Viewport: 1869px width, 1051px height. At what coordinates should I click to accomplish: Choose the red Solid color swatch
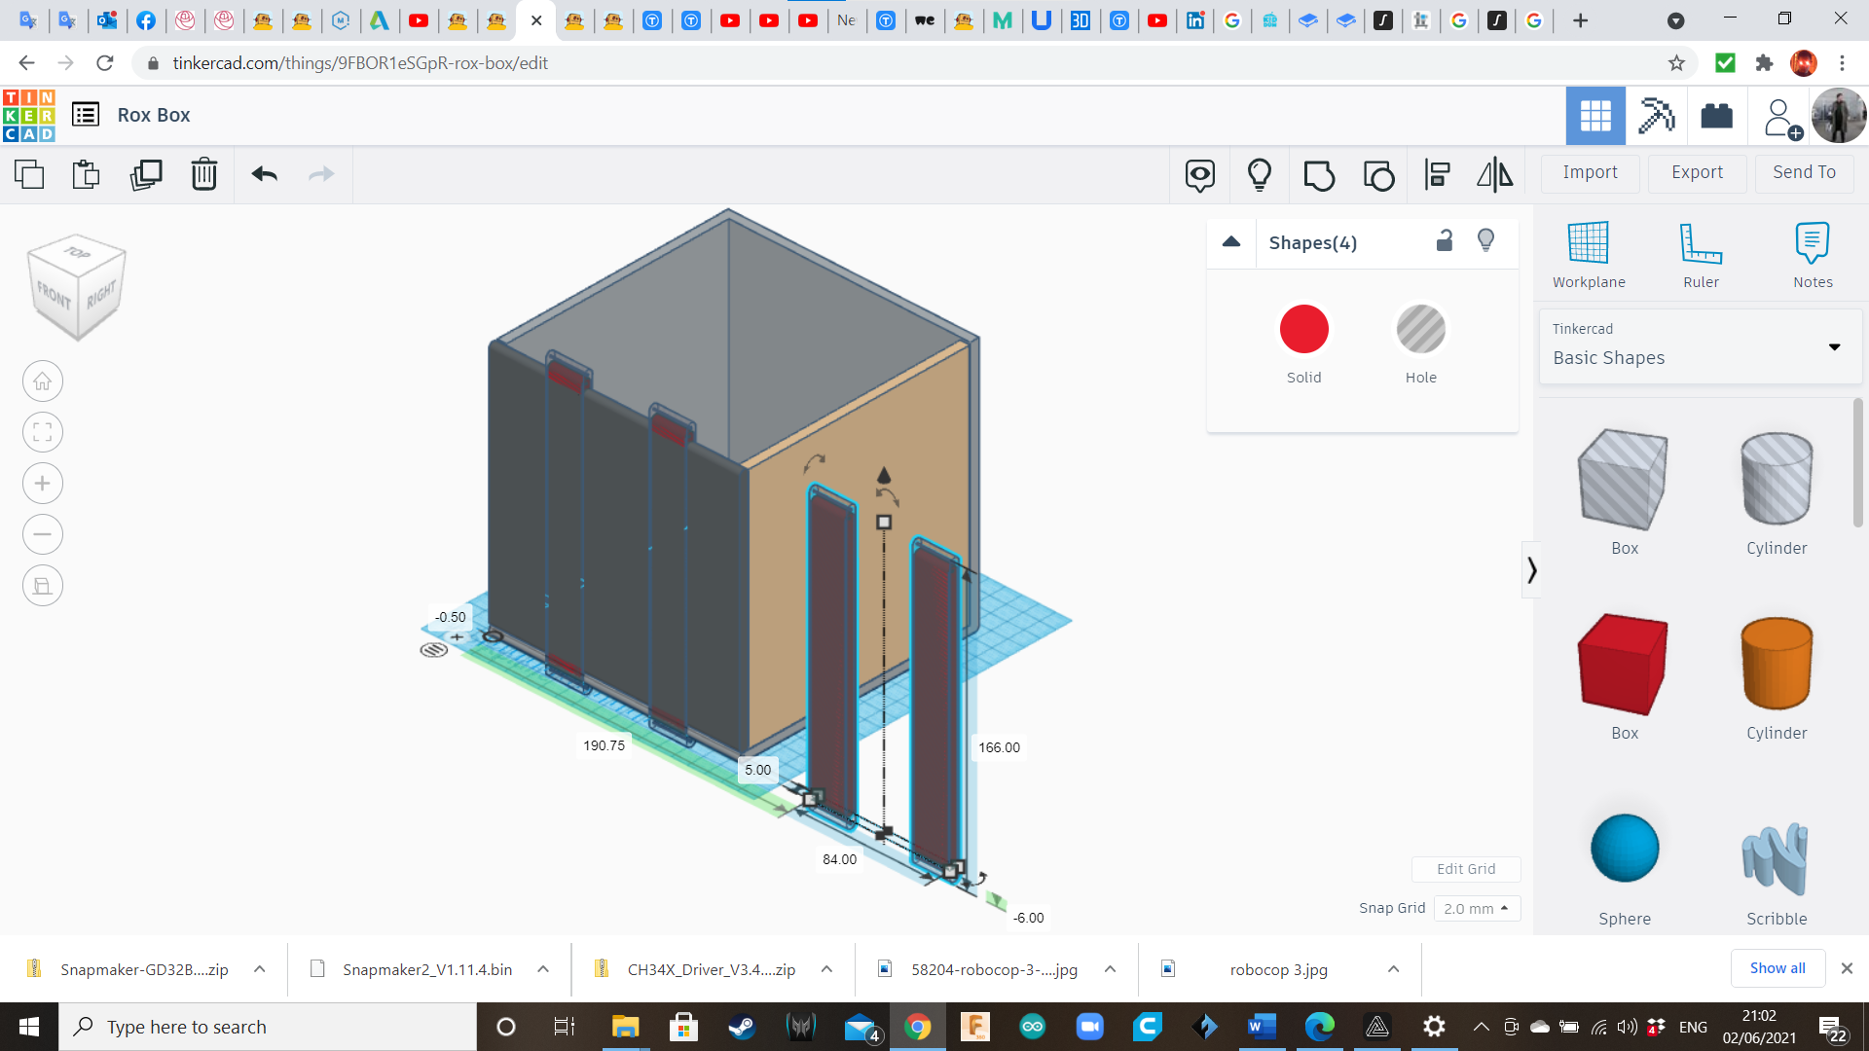pos(1303,330)
